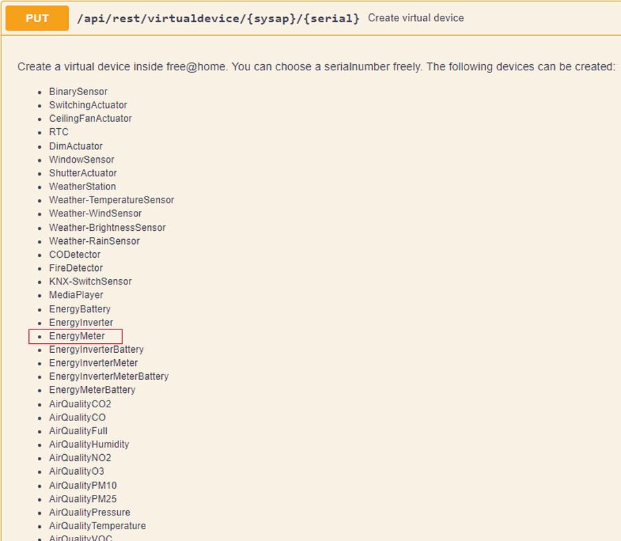
Task: Select AirQualityHumidity entry
Action: click(89, 445)
